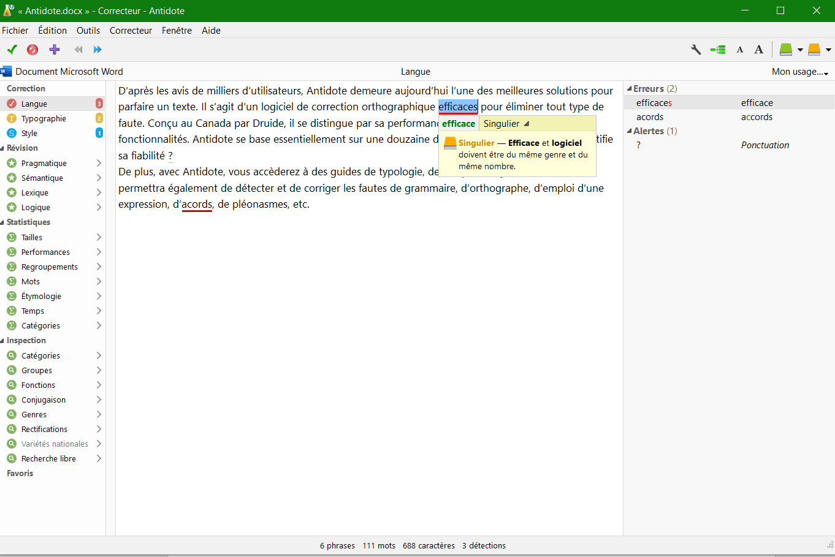
Task: Open Recherche libre filter
Action: click(54, 459)
